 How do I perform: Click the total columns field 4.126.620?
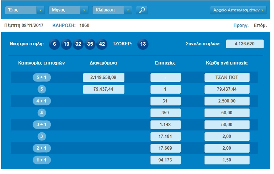[x=245, y=44]
